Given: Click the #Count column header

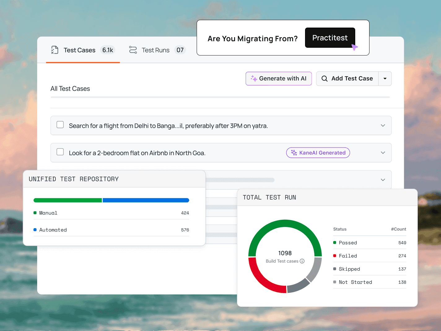Looking at the screenshot, I should [x=399, y=229].
